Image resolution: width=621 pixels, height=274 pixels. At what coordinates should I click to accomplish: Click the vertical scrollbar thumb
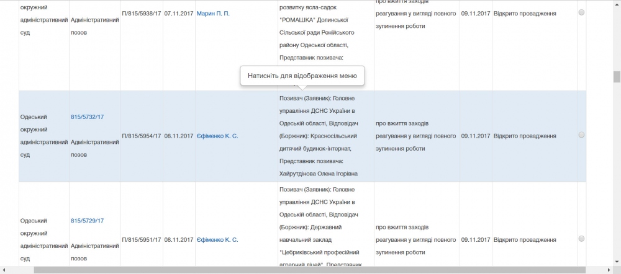[x=617, y=77]
